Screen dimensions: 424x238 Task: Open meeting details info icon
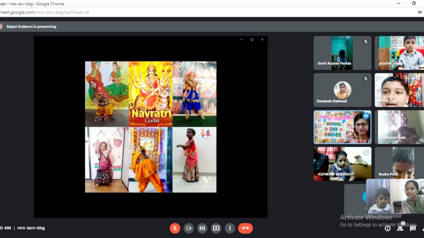point(388,228)
